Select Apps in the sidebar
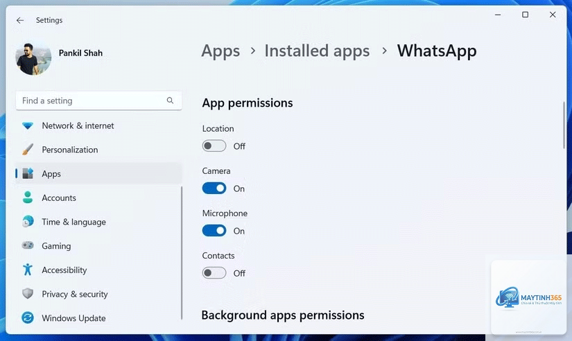This screenshot has height=341, width=572. click(x=98, y=173)
